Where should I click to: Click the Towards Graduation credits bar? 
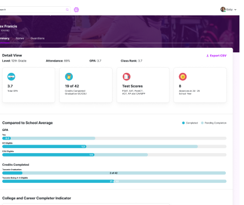tap(114, 173)
